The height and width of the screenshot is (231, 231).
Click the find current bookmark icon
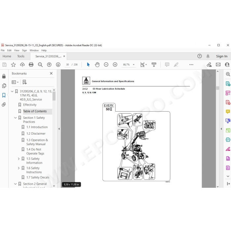(x=25, y=82)
